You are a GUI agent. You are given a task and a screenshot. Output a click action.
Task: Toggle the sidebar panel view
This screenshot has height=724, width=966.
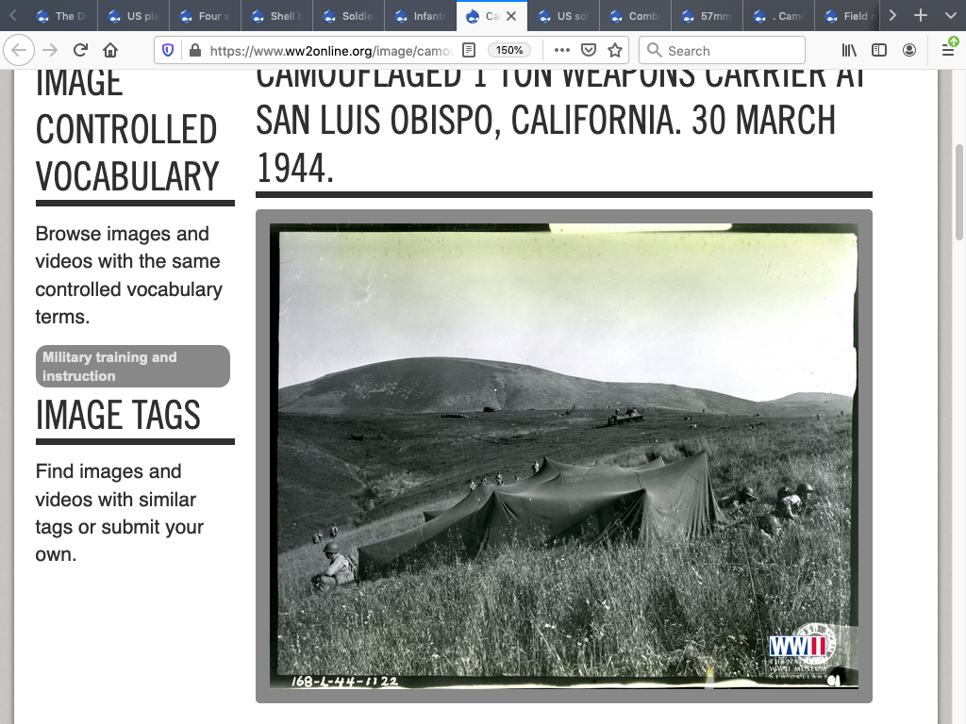coord(879,50)
